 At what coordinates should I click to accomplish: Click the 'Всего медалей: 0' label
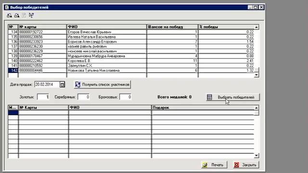(174, 97)
